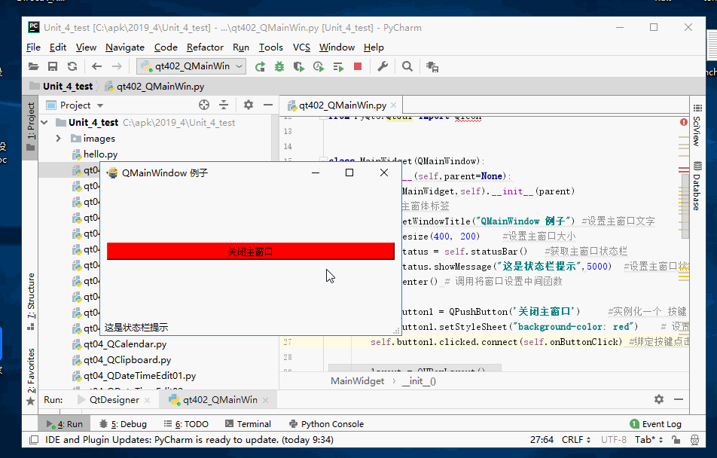Expand the images folder in Project tree

58,138
